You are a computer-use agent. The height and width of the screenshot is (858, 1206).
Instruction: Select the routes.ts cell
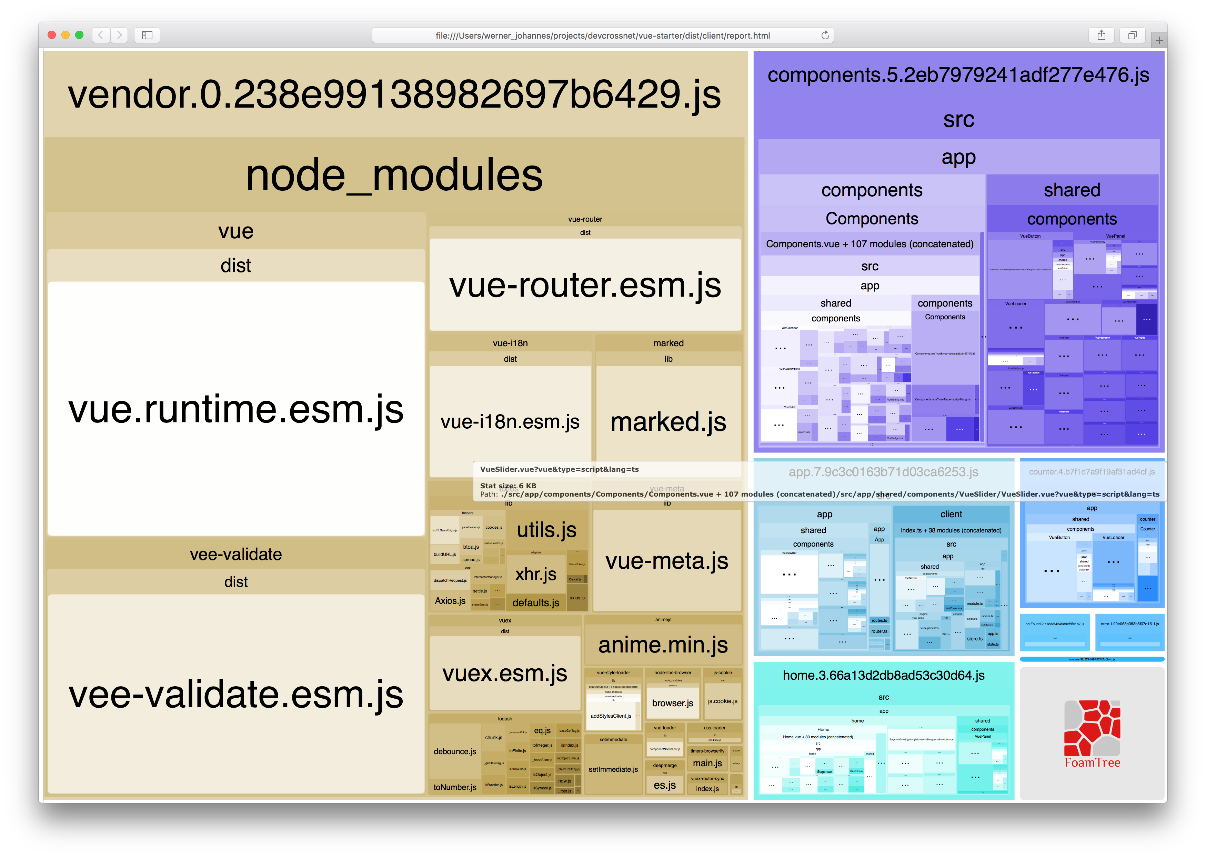click(x=879, y=620)
